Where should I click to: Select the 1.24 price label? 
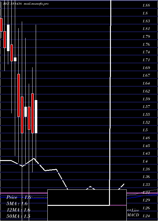coord(146,216)
